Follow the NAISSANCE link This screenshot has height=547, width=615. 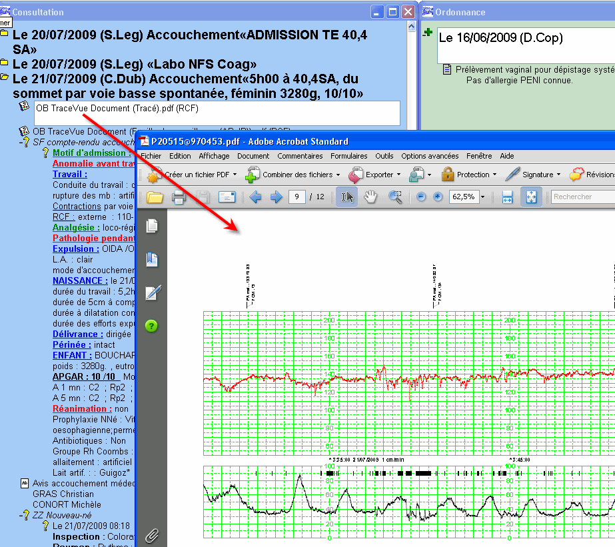[x=80, y=280]
